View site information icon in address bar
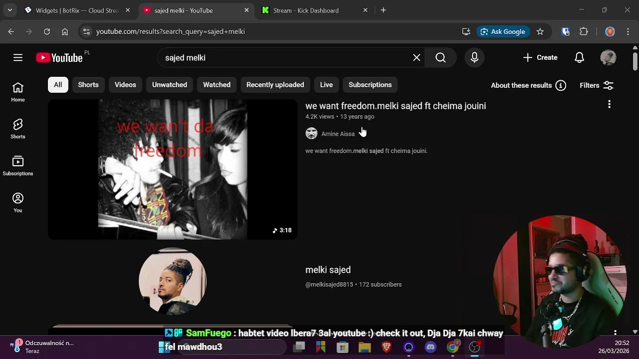The image size is (639, 359). pos(86,31)
